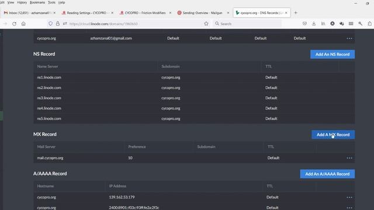
Task: Click the Name Server column header
Action: [x=47, y=66]
